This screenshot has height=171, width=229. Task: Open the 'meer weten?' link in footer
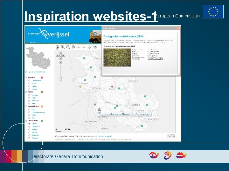point(105,136)
